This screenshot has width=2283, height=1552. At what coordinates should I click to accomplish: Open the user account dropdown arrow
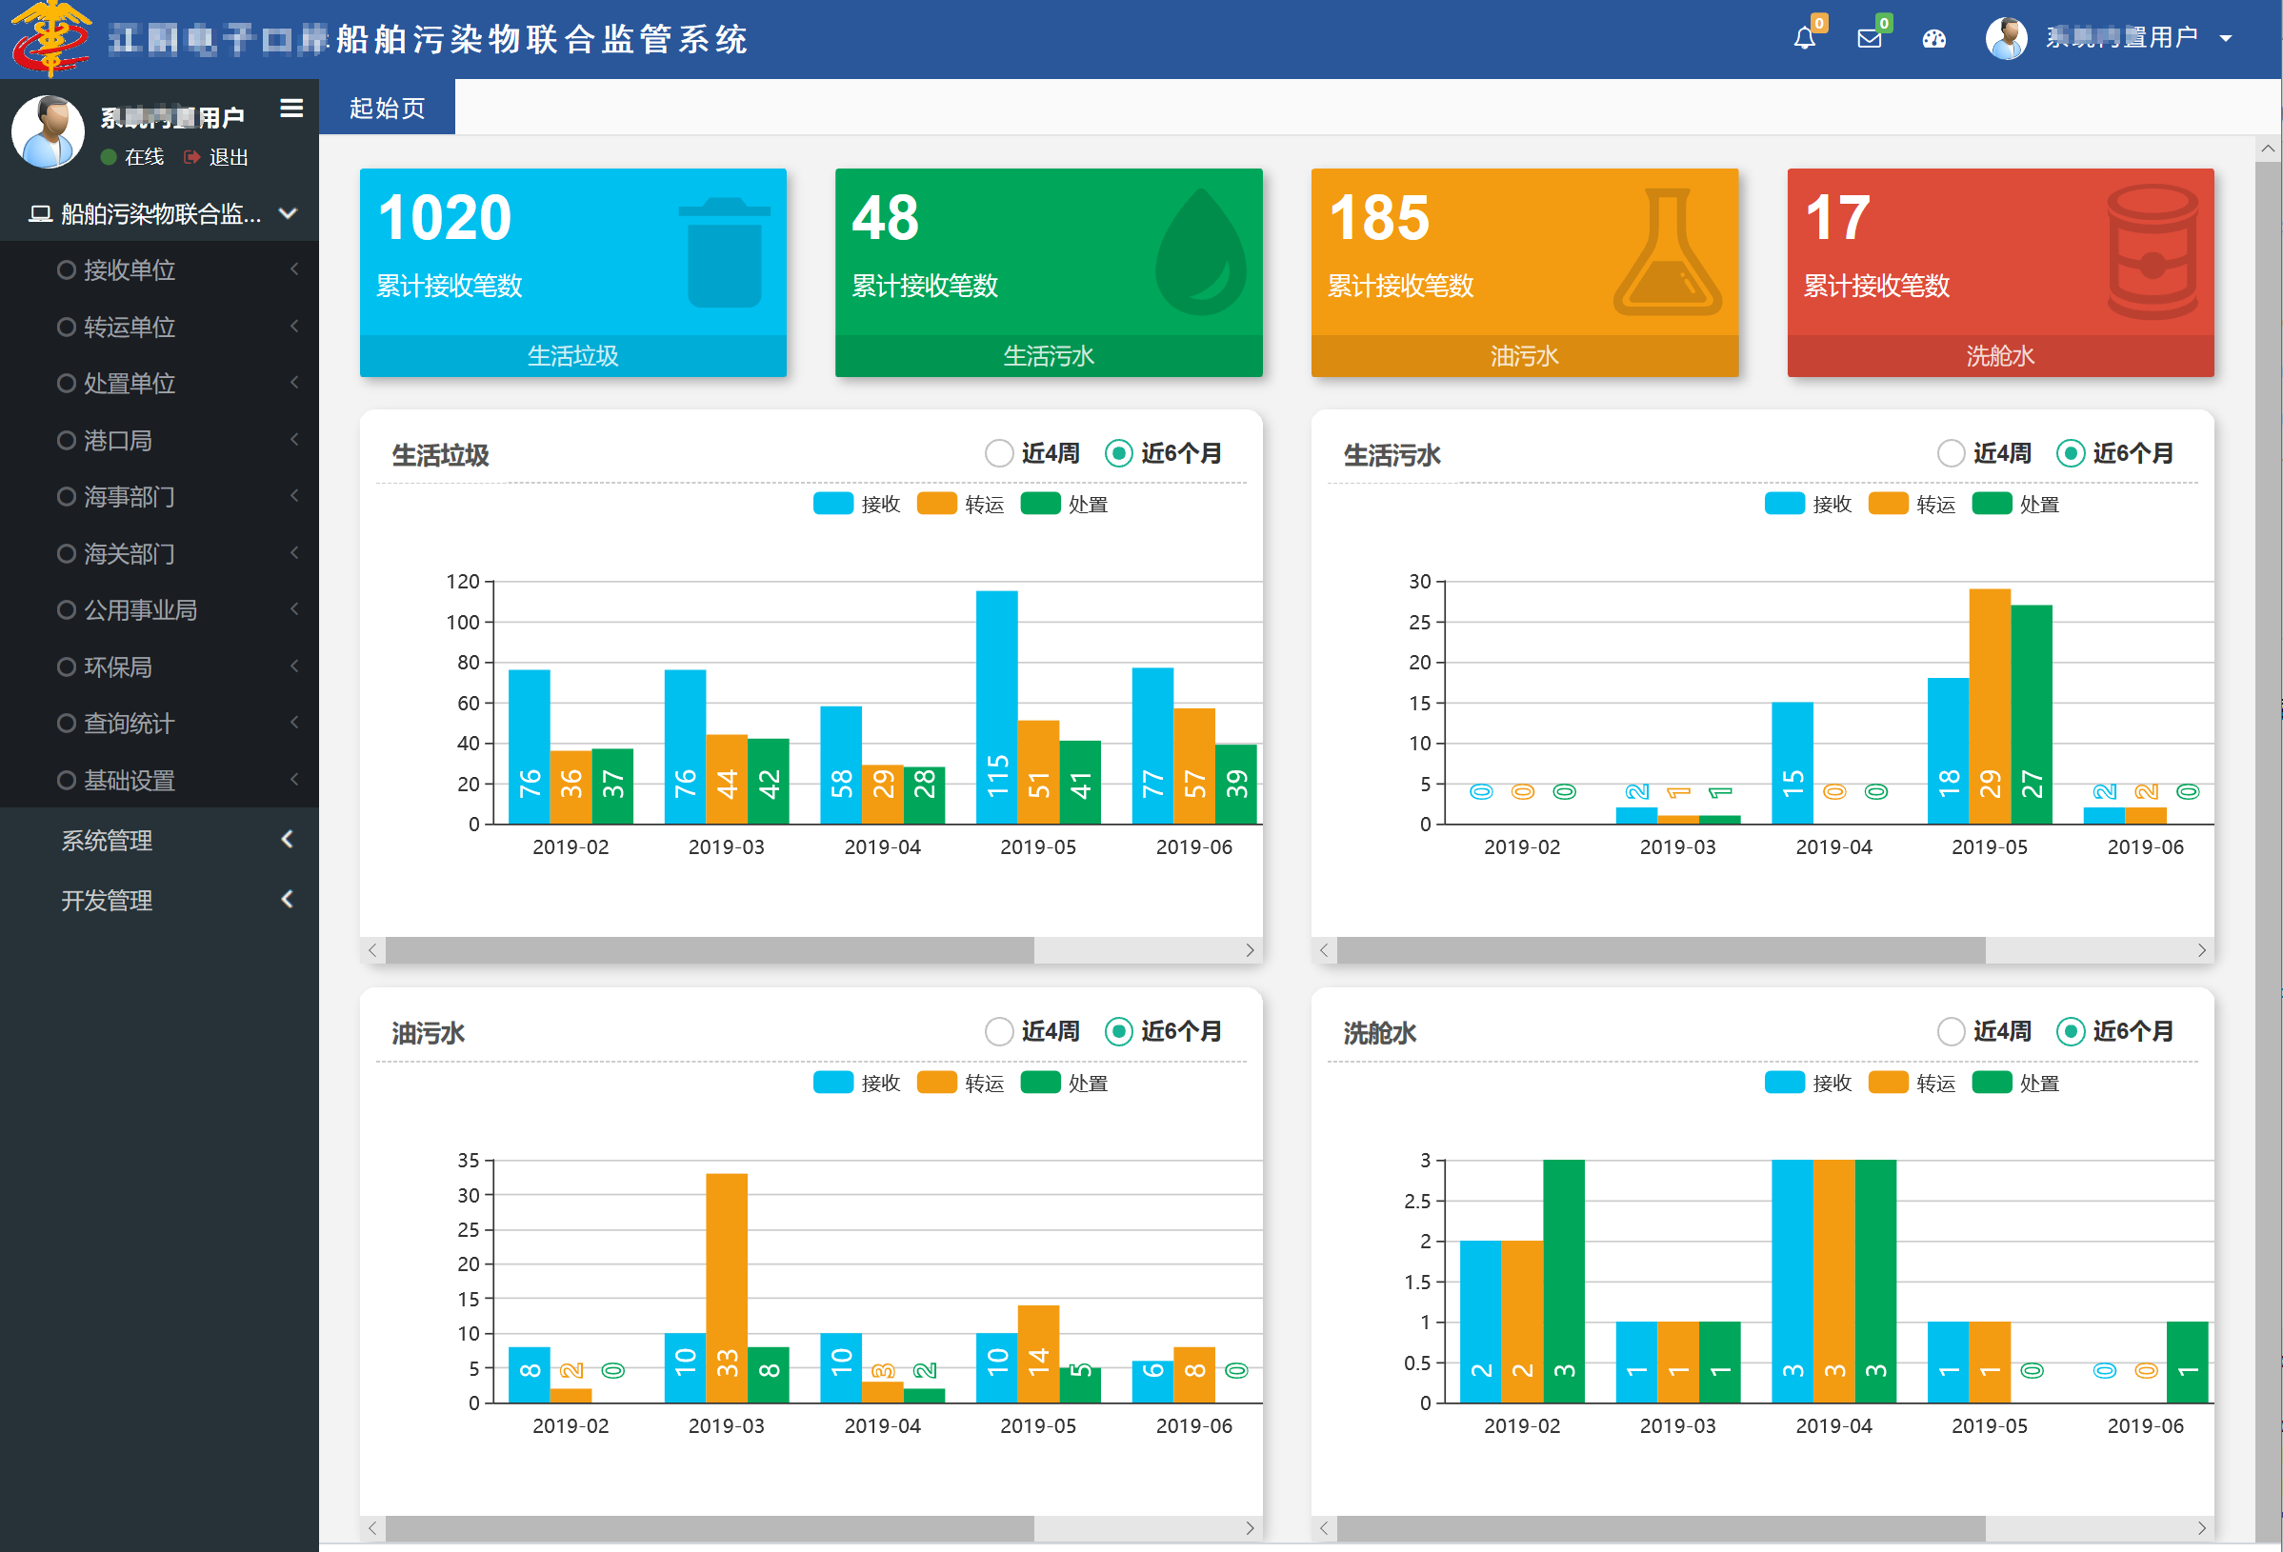point(2226,38)
